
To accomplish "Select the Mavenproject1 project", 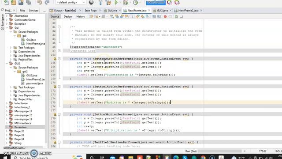I will point(23,111).
